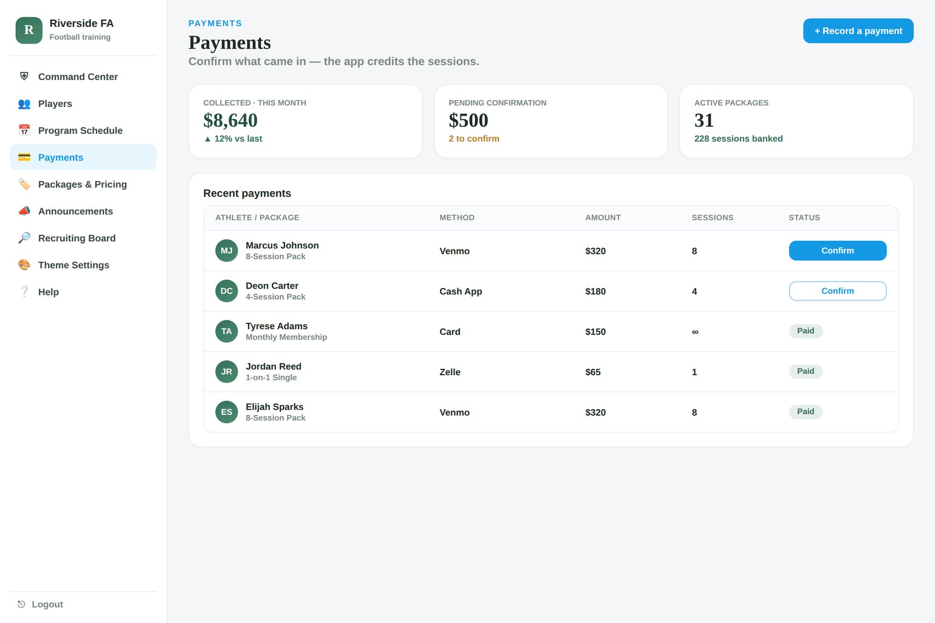This screenshot has width=935, height=623.
Task: Click the Zelle method cell
Action: (450, 372)
